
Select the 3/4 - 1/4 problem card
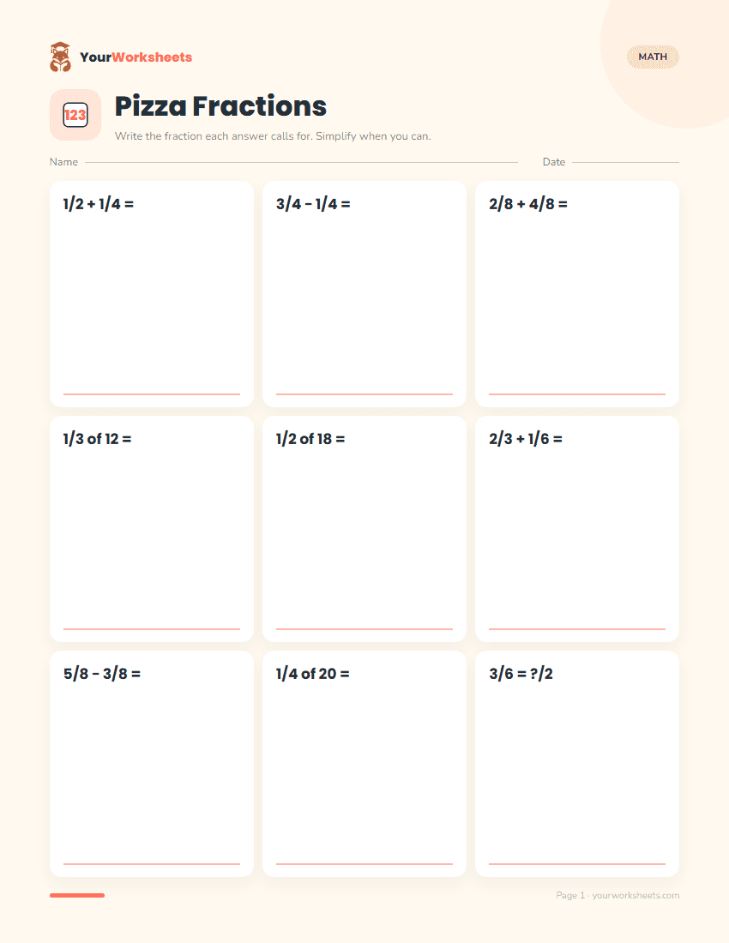[x=364, y=294]
